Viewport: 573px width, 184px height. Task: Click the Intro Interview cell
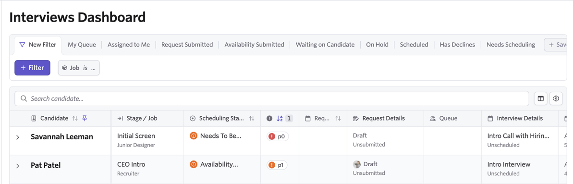click(x=509, y=164)
